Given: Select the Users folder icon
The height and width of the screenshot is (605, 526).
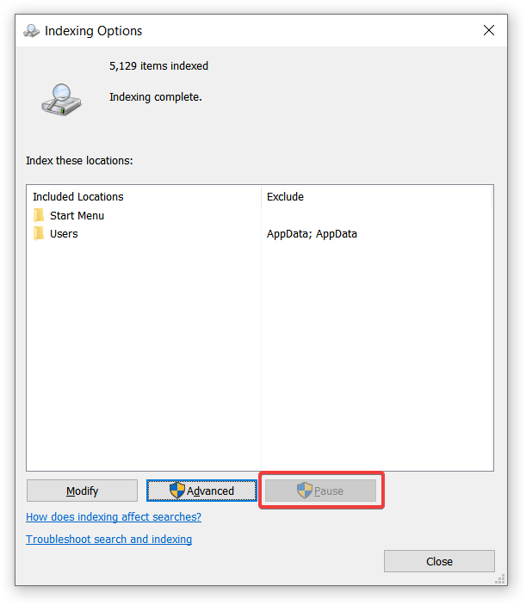Looking at the screenshot, I should 39,234.
